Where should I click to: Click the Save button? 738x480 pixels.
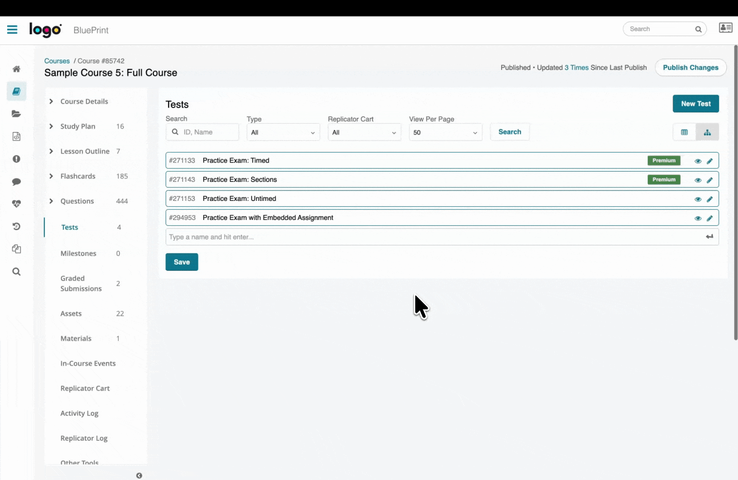(x=182, y=262)
